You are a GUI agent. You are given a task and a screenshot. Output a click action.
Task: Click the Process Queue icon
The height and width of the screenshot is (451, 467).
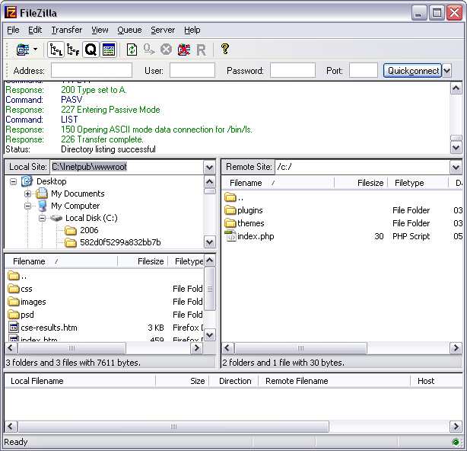click(149, 50)
